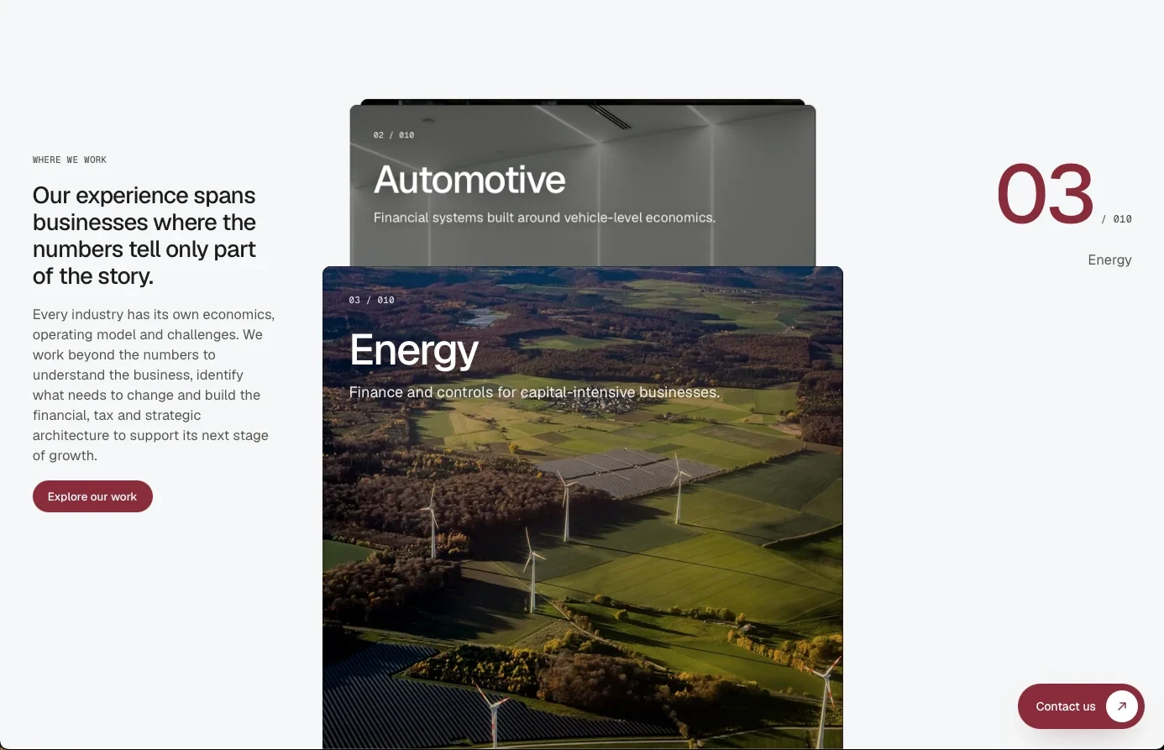Open the Contact us button

point(1081,706)
